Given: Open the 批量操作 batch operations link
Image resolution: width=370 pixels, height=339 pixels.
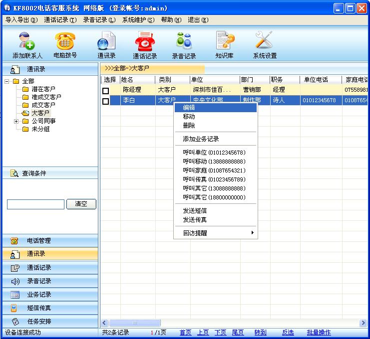Looking at the screenshot, I should (x=319, y=333).
